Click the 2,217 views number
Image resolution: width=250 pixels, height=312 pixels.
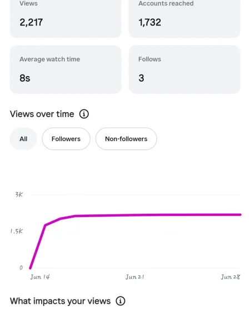pyautogui.click(x=31, y=22)
